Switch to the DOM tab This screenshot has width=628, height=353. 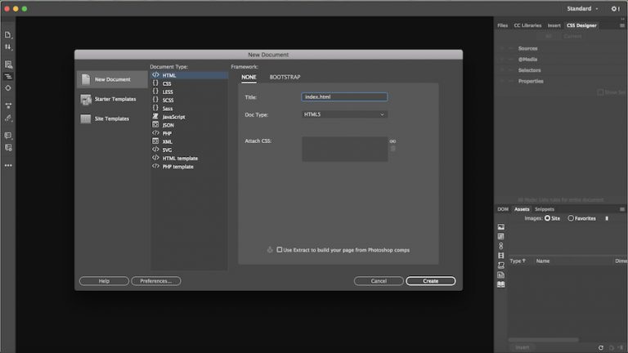[x=503, y=209]
